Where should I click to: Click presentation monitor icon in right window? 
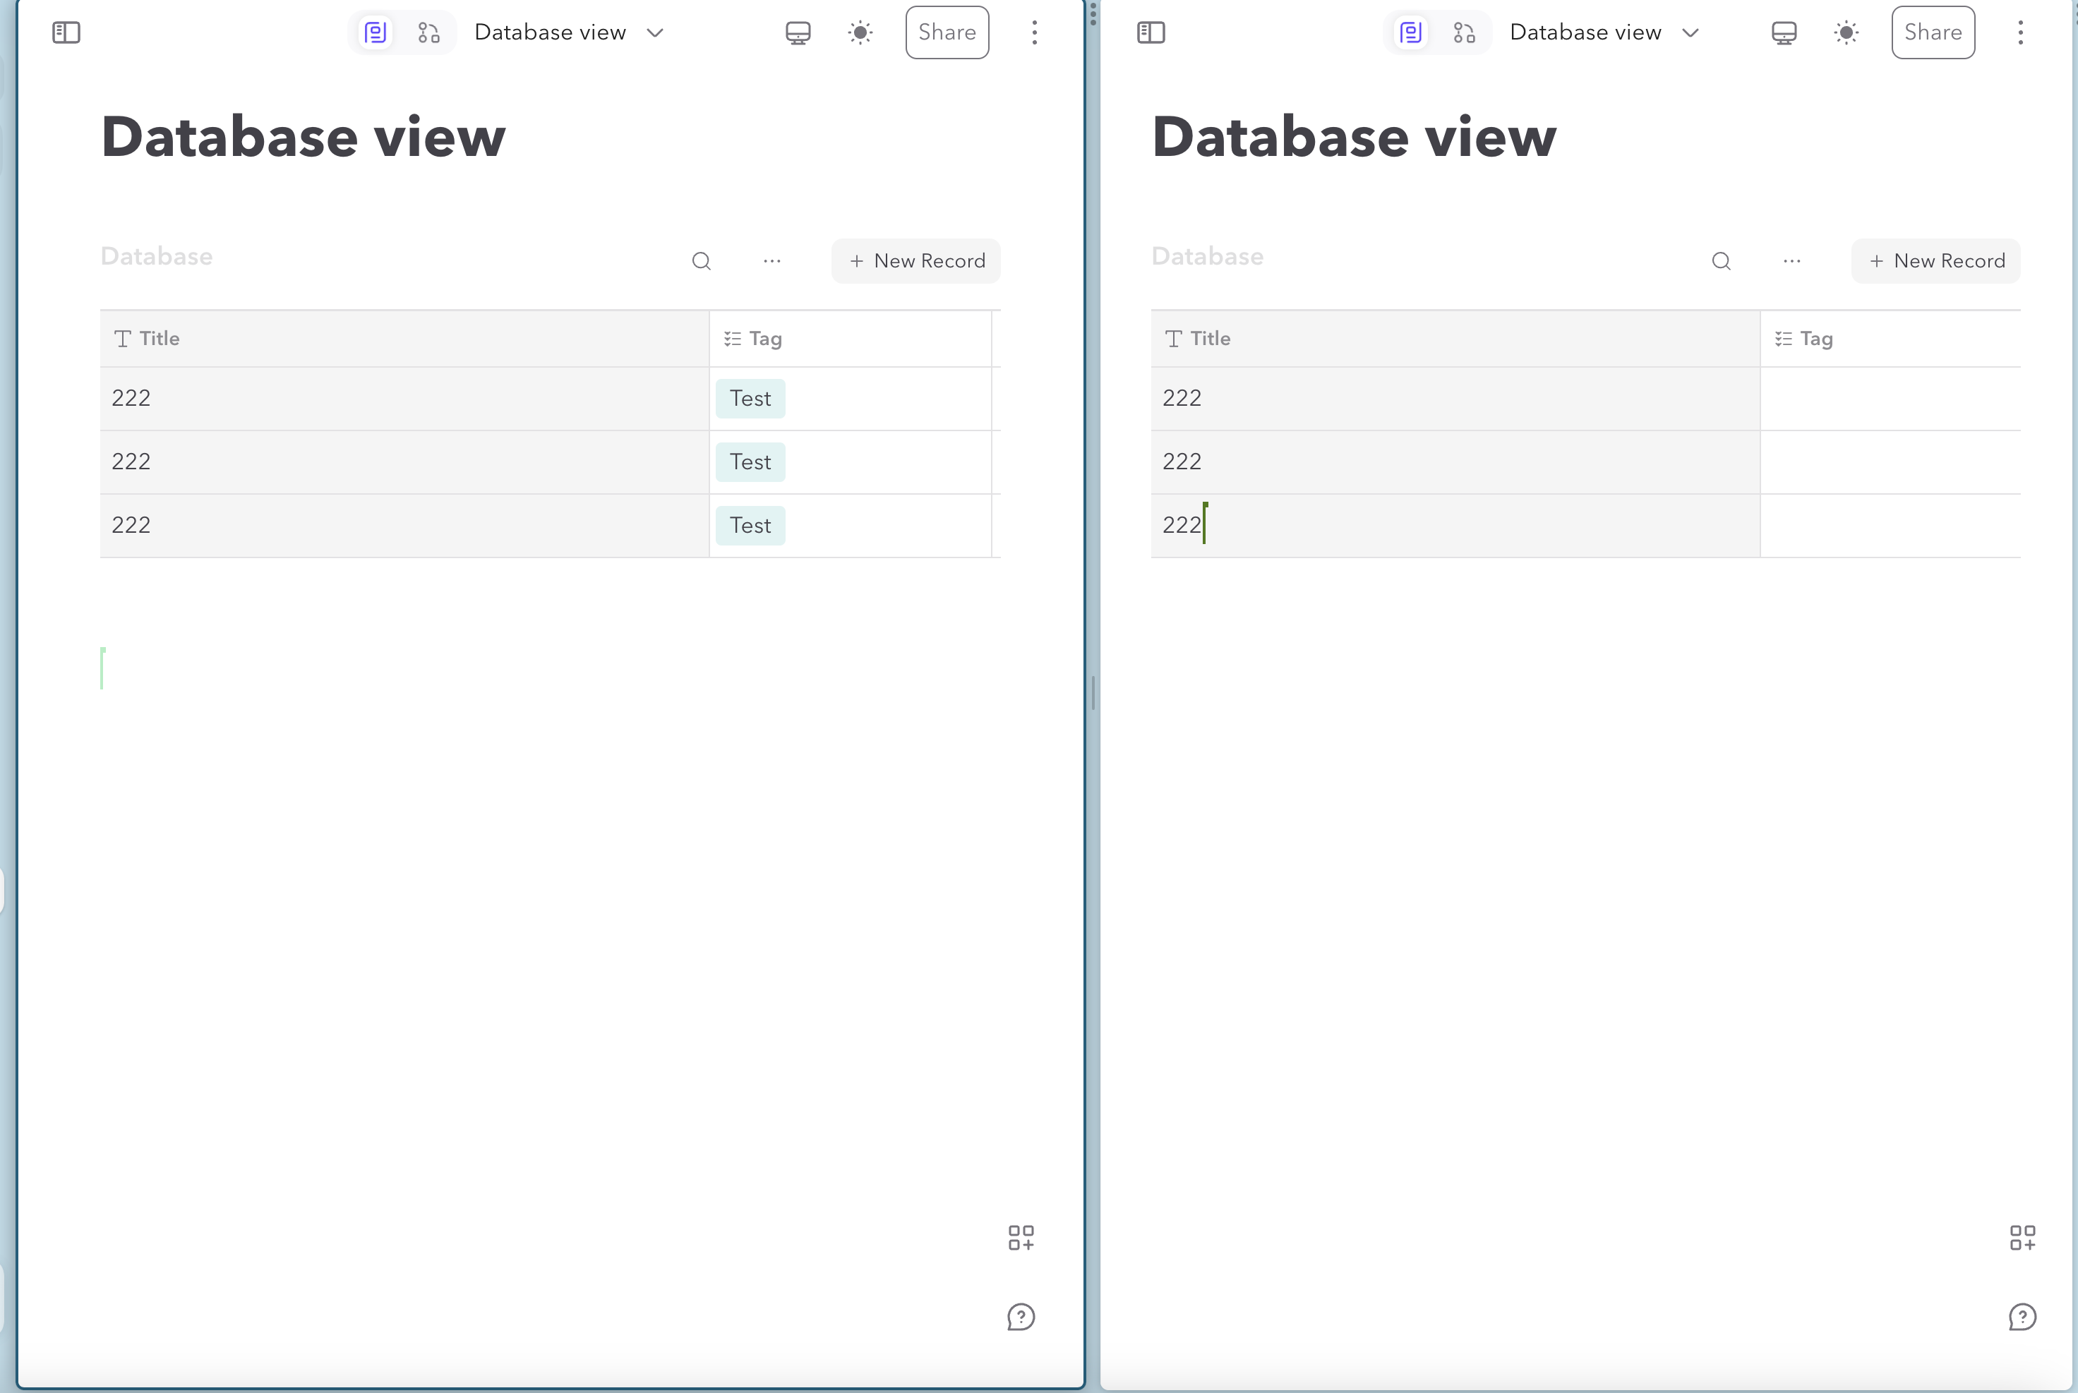tap(1784, 33)
